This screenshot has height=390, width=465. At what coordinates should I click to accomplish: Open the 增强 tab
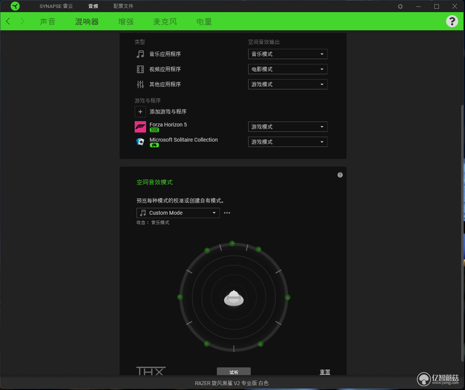click(x=126, y=22)
